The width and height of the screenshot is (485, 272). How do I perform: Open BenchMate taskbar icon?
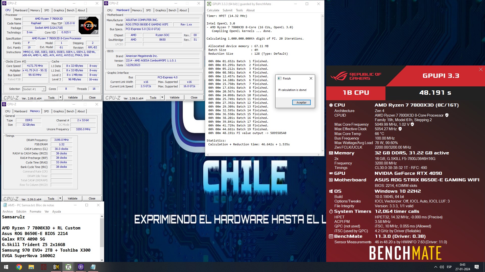[x=56, y=267]
